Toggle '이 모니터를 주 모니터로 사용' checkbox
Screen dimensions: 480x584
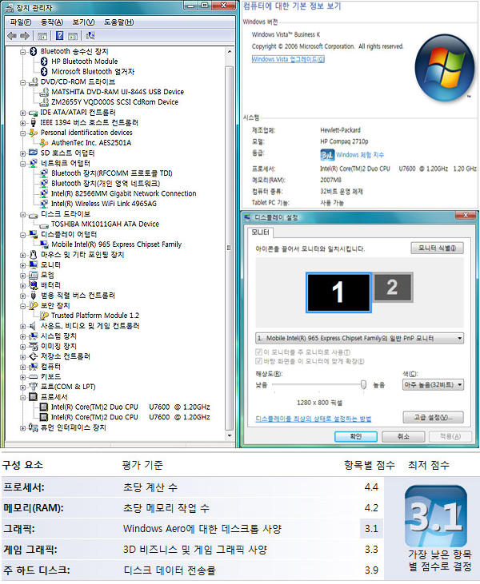click(258, 352)
